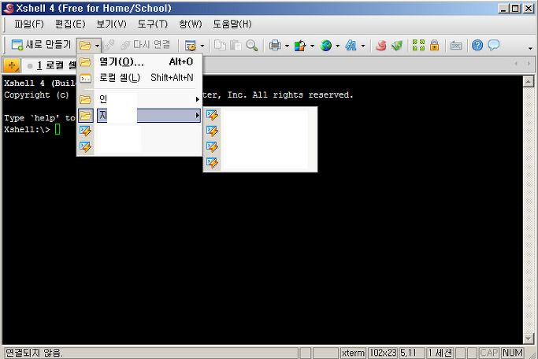
Task: Open the Color Scheme icon
Action: 300,45
